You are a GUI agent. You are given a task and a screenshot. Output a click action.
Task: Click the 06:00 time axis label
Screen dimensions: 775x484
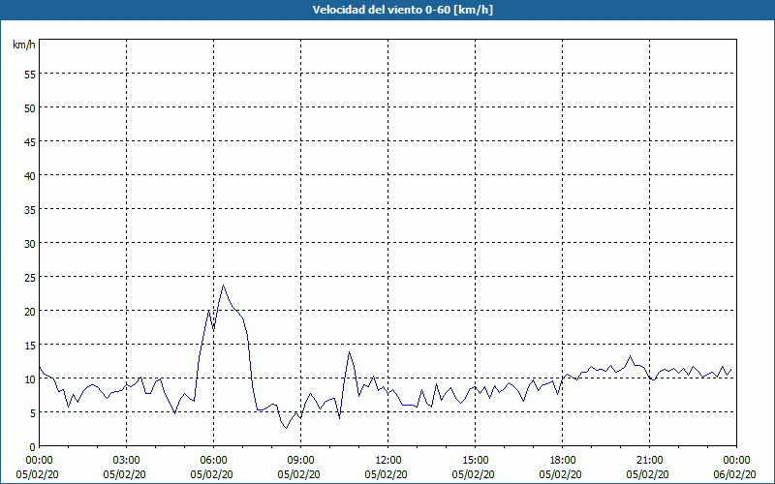213,461
